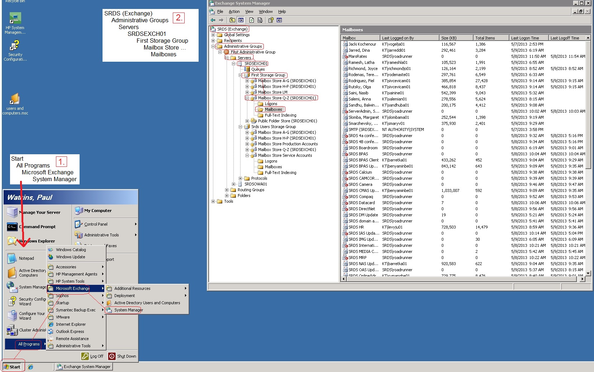This screenshot has height=372, width=594.
Task: Click the Log Off button
Action: [x=92, y=356]
